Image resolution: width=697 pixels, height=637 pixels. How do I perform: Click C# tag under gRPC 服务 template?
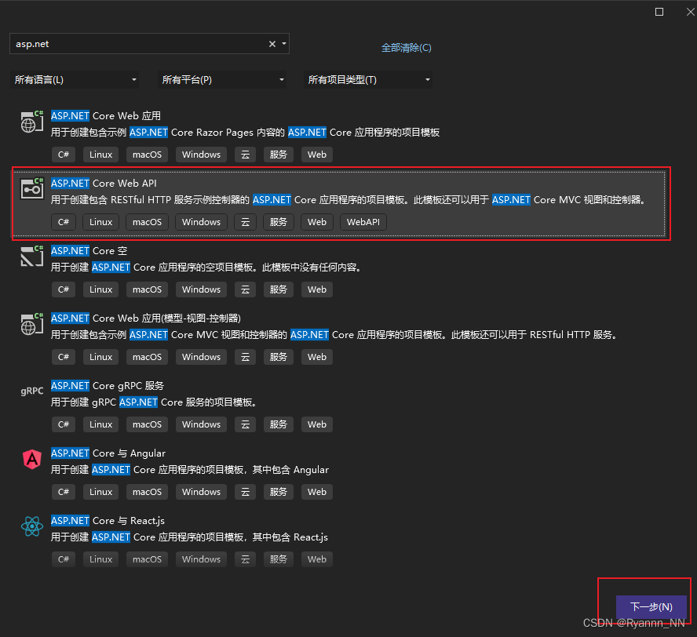[63, 424]
